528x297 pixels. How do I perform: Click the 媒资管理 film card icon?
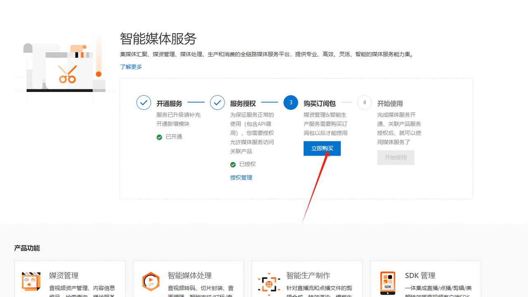point(31,282)
